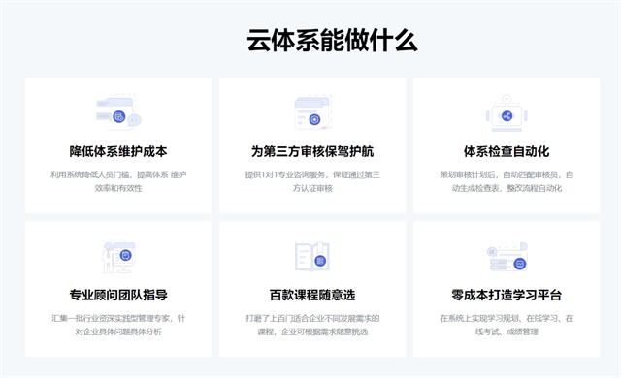Click description starting 利用系统降低人员门槛
Image resolution: width=621 pixels, height=378 pixels.
(x=118, y=181)
